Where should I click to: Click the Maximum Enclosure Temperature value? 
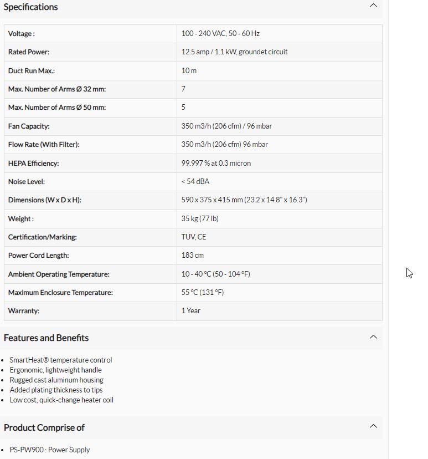pyautogui.click(x=203, y=293)
